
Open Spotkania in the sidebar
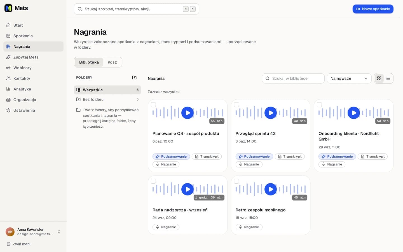(33, 36)
